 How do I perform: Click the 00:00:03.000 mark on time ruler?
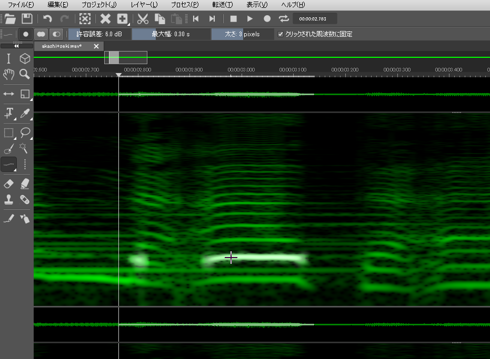[x=241, y=69]
